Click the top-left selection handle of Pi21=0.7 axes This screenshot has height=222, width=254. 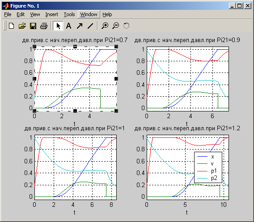pos(34,47)
